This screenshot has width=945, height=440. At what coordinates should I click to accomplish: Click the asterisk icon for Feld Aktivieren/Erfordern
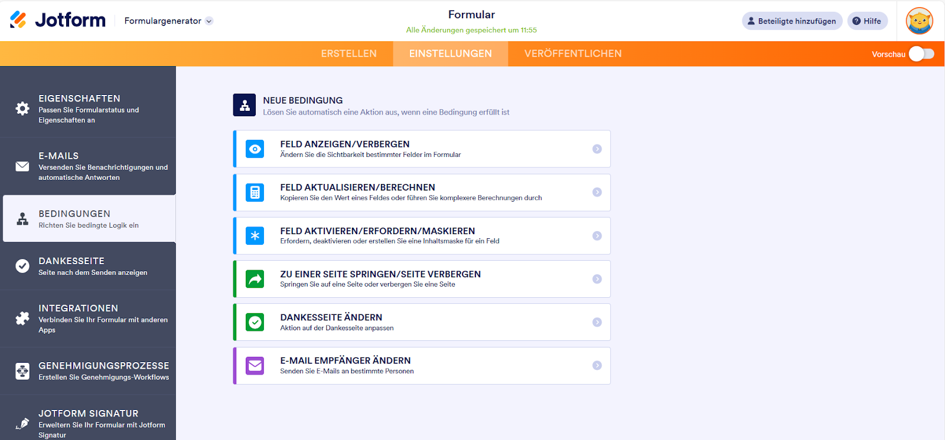point(255,236)
